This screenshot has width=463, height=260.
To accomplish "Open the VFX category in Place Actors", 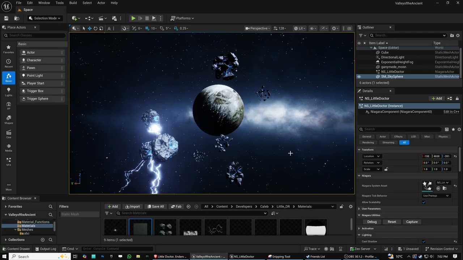I will [x=9, y=161].
